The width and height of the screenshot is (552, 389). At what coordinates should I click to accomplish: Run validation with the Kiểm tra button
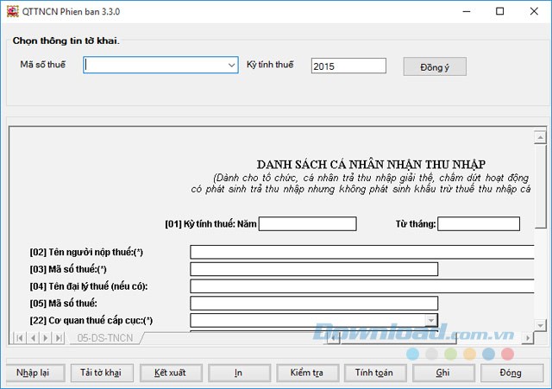(306, 373)
